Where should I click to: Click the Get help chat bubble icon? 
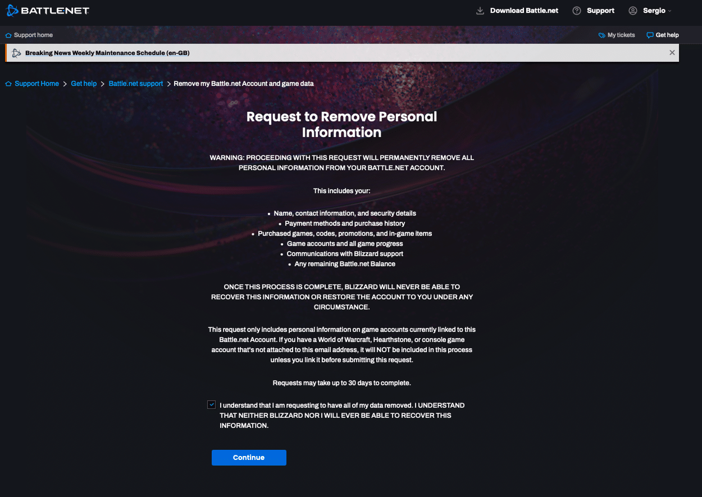click(650, 35)
